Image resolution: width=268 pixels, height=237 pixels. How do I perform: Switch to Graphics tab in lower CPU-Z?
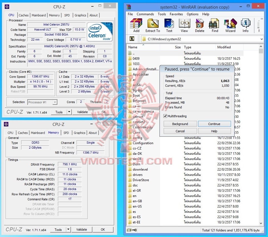click(x=80, y=133)
